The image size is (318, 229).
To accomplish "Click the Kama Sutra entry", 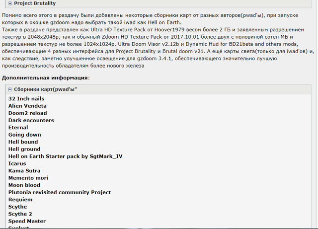I will tap(24, 170).
